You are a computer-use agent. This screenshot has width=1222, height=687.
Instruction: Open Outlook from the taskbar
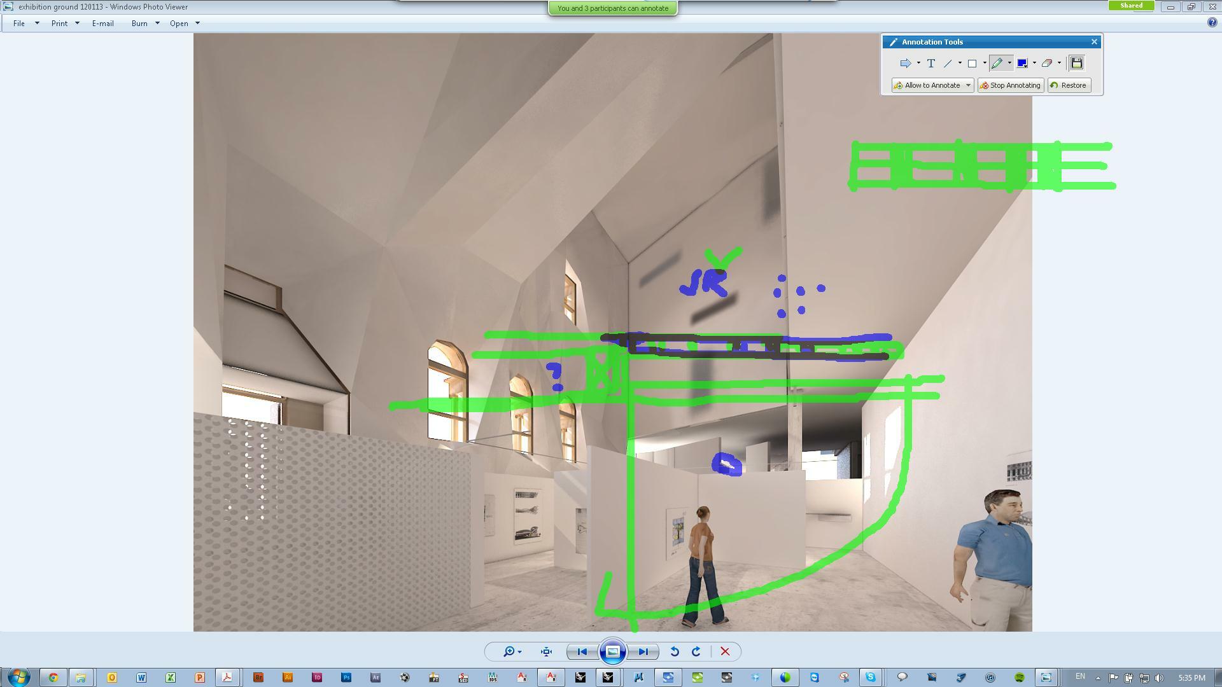[x=112, y=677]
